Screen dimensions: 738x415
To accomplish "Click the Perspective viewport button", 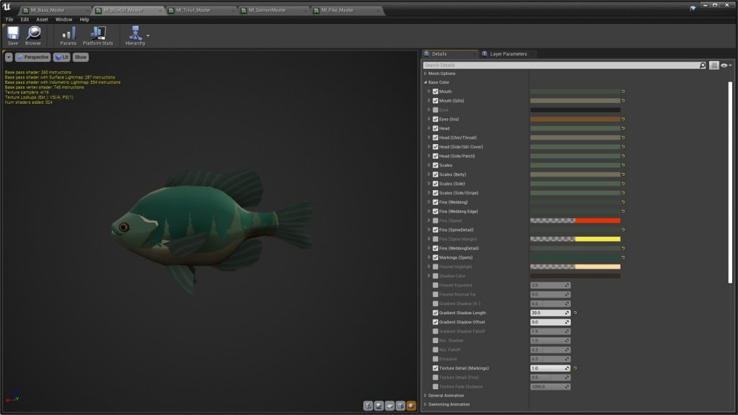I will [x=32, y=57].
